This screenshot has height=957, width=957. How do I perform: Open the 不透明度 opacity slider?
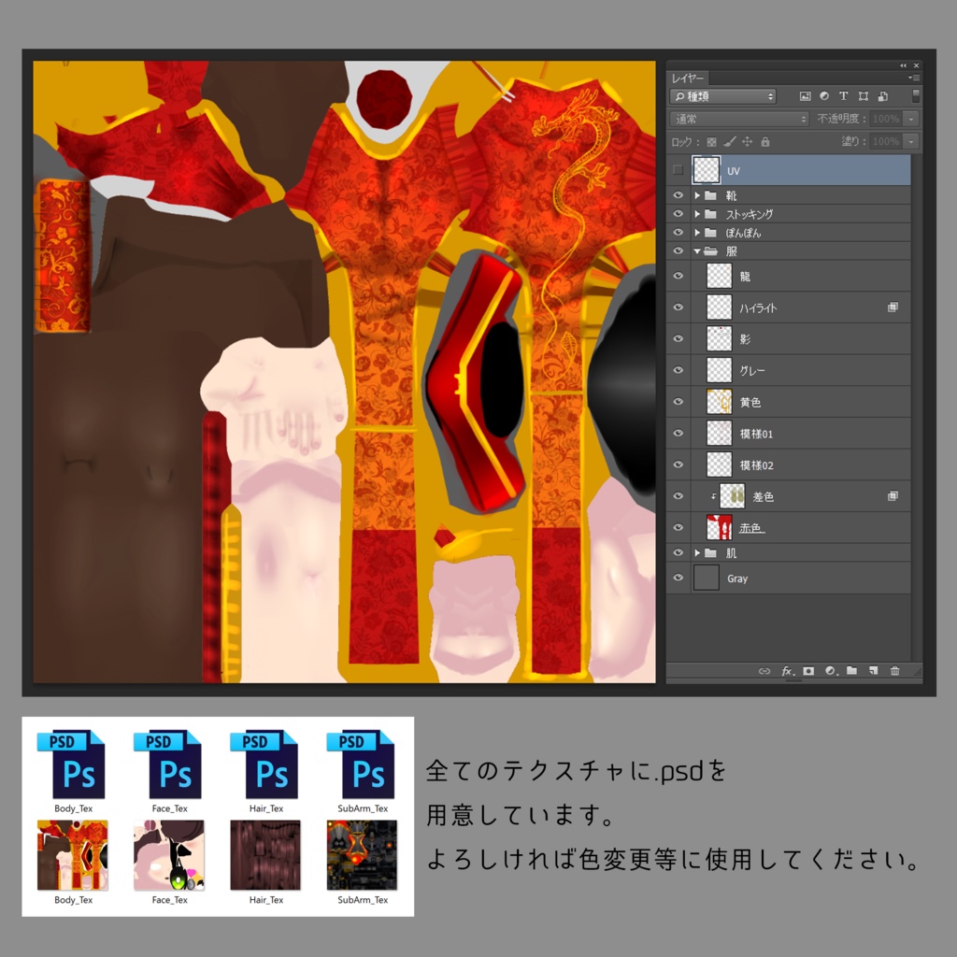pos(913,119)
